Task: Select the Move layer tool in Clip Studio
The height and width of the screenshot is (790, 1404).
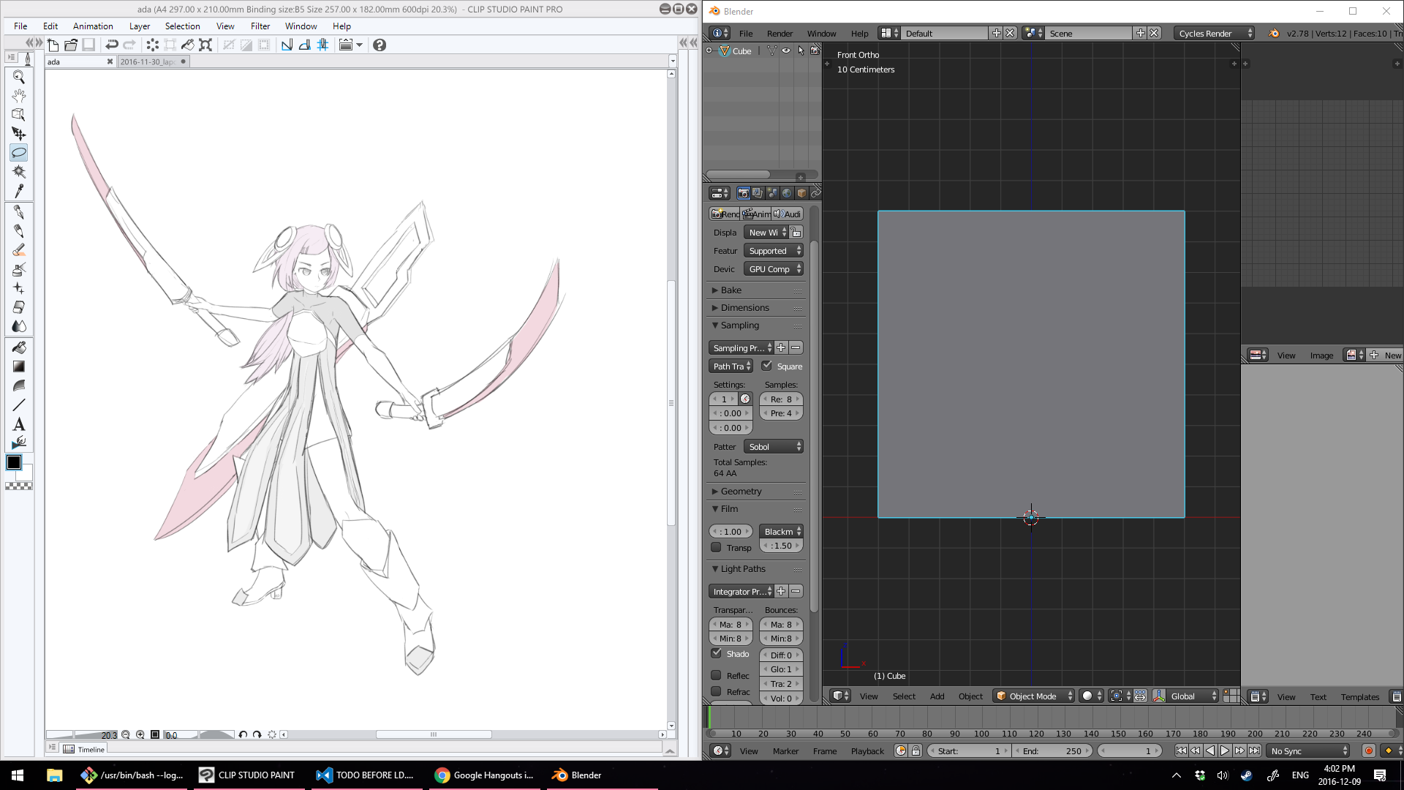Action: coord(19,134)
